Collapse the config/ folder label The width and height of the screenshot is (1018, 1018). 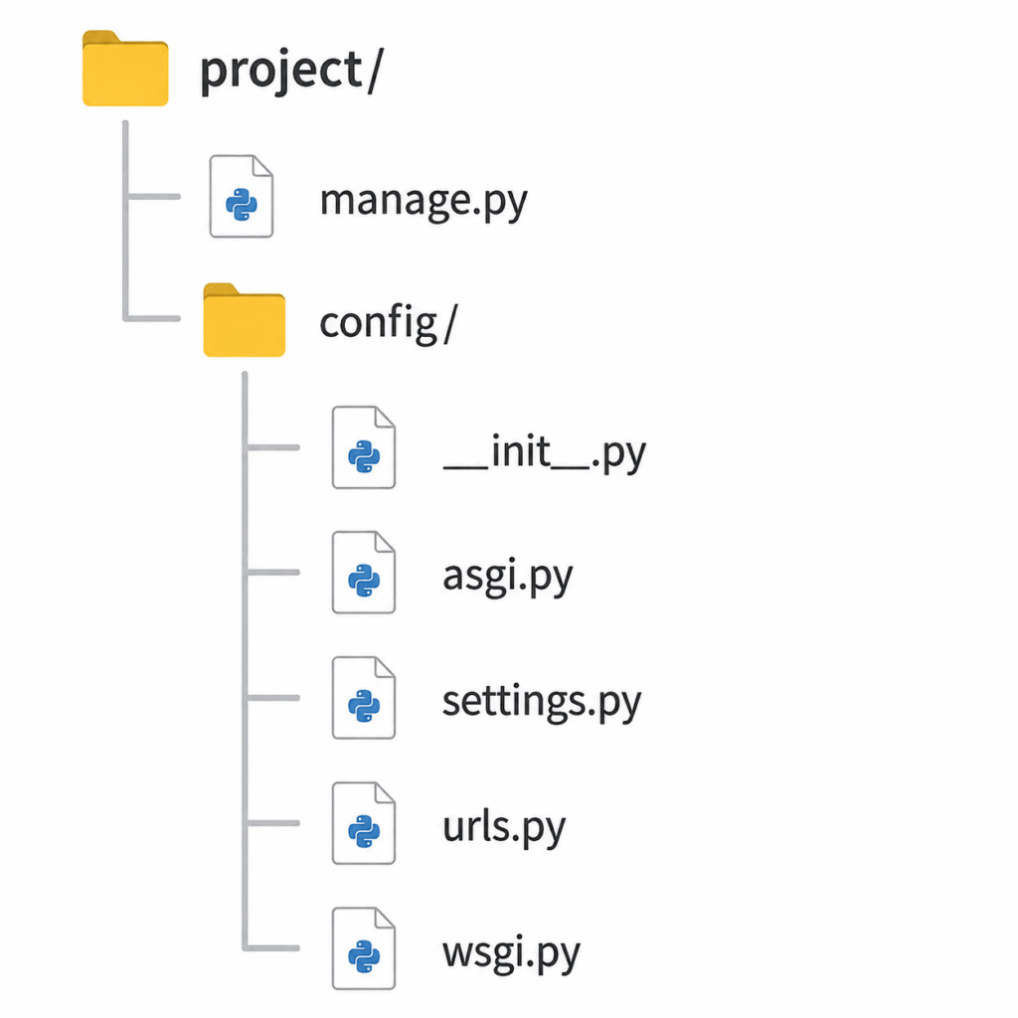[389, 322]
